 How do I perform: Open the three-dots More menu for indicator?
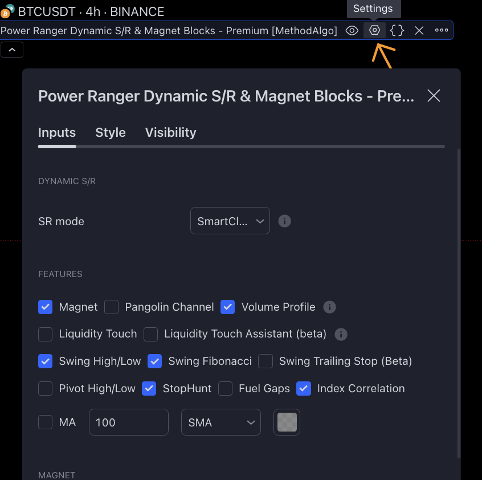click(442, 30)
